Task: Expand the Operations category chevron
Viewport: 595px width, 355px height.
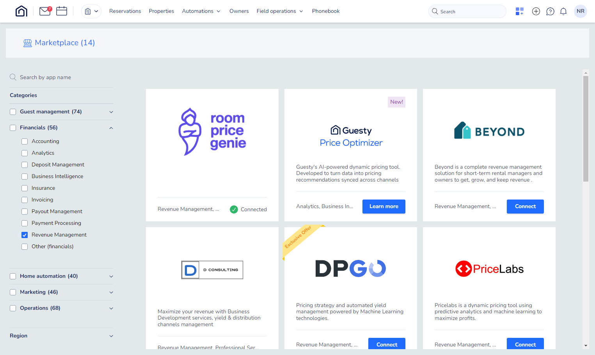Action: pos(111,308)
